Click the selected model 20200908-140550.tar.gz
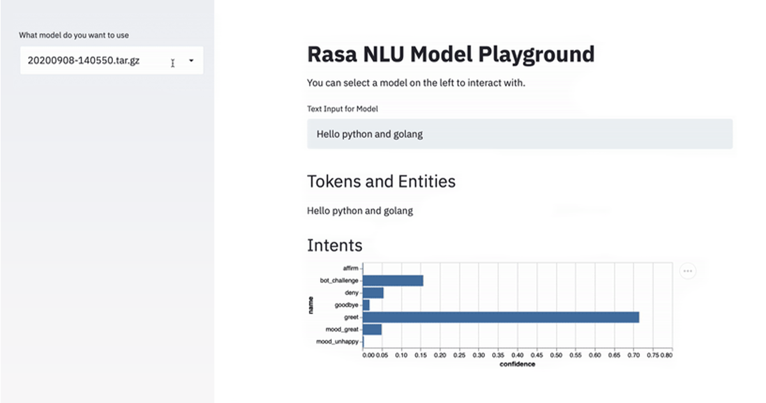 [x=84, y=61]
